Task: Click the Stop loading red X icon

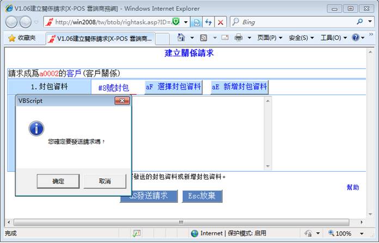Action: click(220, 22)
